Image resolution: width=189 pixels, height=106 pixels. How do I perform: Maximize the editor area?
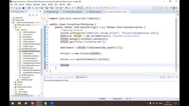(x=177, y=11)
